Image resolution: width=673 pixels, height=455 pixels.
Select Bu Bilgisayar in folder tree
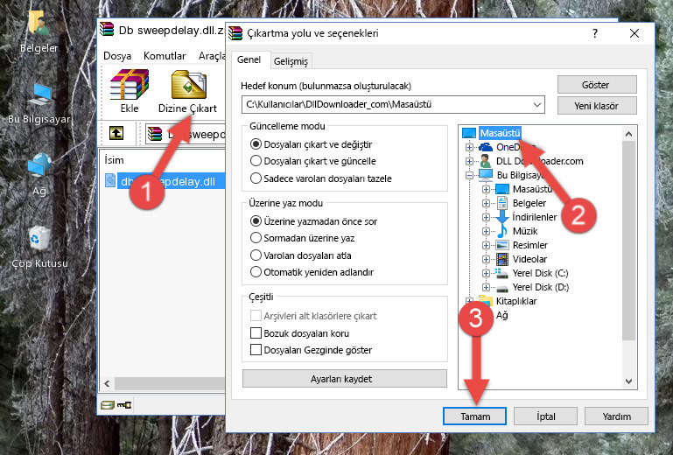pos(521,175)
